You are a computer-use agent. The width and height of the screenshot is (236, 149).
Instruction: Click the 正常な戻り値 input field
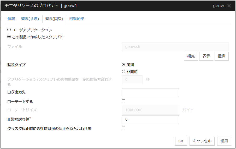(x=150, y=120)
